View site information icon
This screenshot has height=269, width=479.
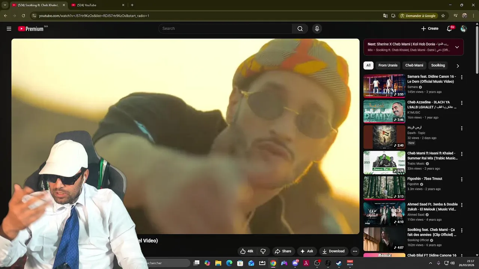pyautogui.click(x=34, y=16)
